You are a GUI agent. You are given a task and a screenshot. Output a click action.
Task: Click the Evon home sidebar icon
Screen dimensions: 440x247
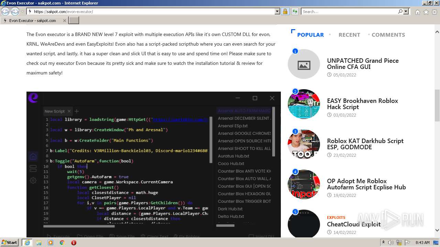pos(33,157)
